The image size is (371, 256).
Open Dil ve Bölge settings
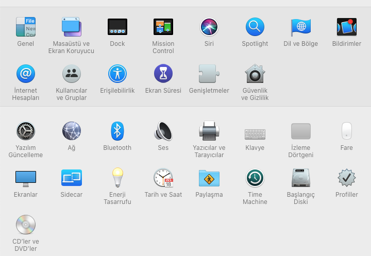tap(301, 27)
